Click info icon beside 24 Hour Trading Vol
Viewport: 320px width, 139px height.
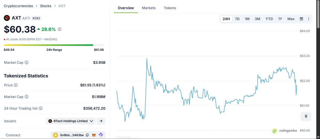[41, 108]
